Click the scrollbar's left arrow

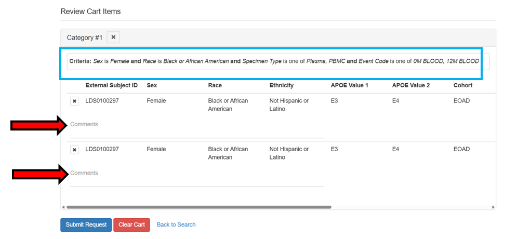pyautogui.click(x=63, y=207)
